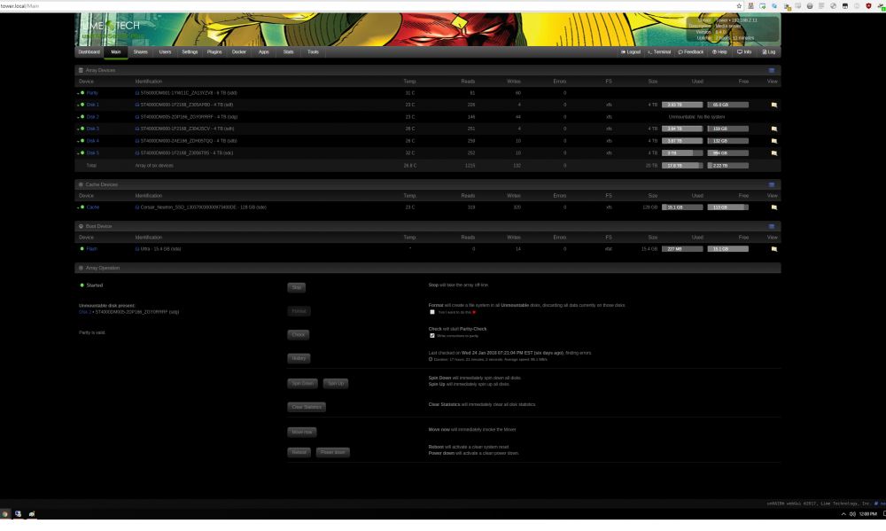886x531 pixels.
Task: Click disk icon next to Disk 2 identification
Action: click(136, 117)
